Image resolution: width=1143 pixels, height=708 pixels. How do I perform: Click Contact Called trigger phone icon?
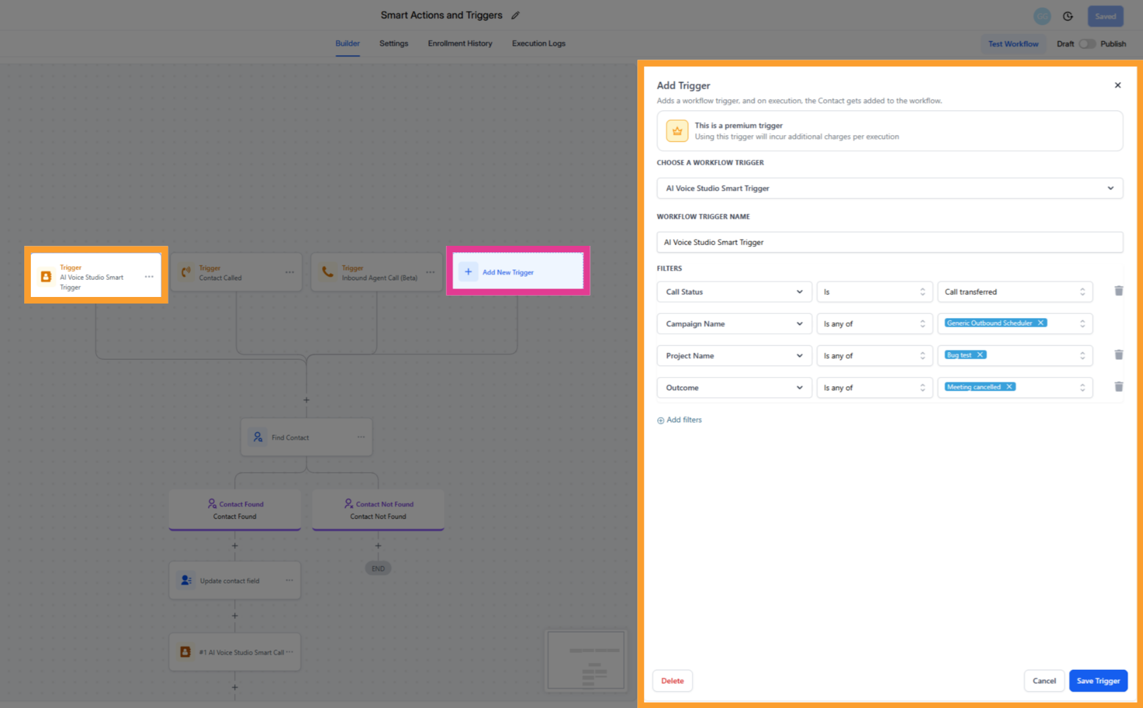(186, 271)
